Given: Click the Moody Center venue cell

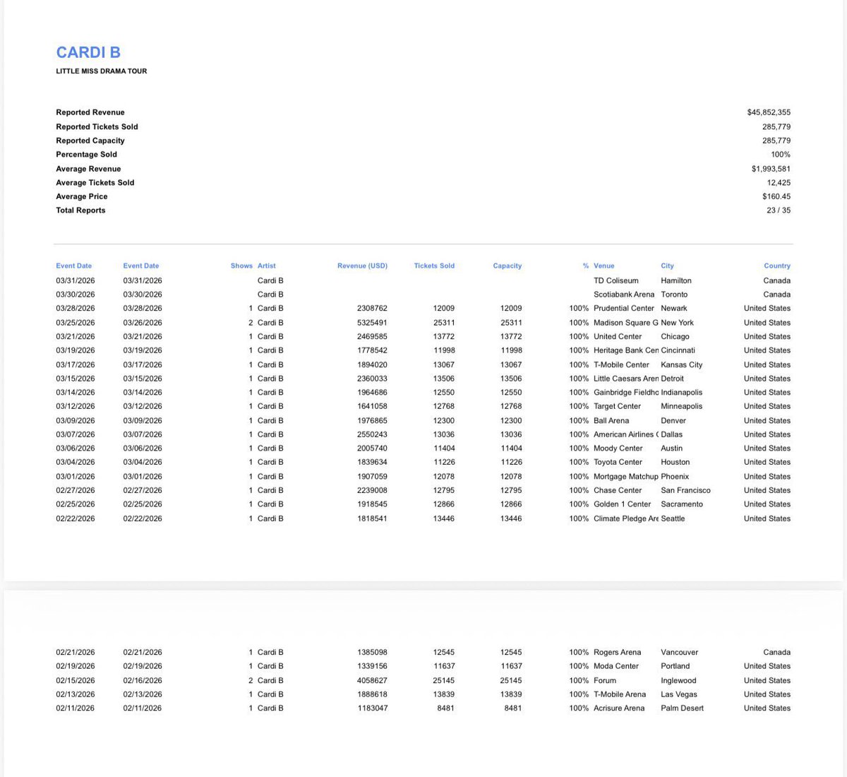Looking at the screenshot, I should pos(618,448).
